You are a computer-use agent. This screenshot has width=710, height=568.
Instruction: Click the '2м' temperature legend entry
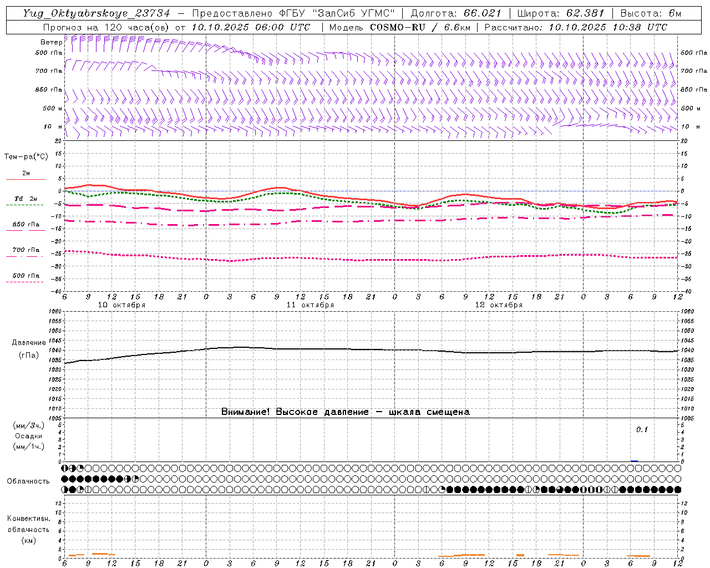26,174
